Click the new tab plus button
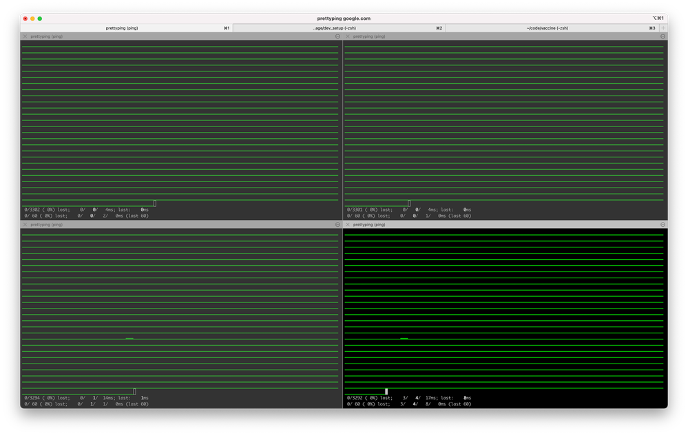Image resolution: width=688 pixels, height=435 pixels. point(663,28)
